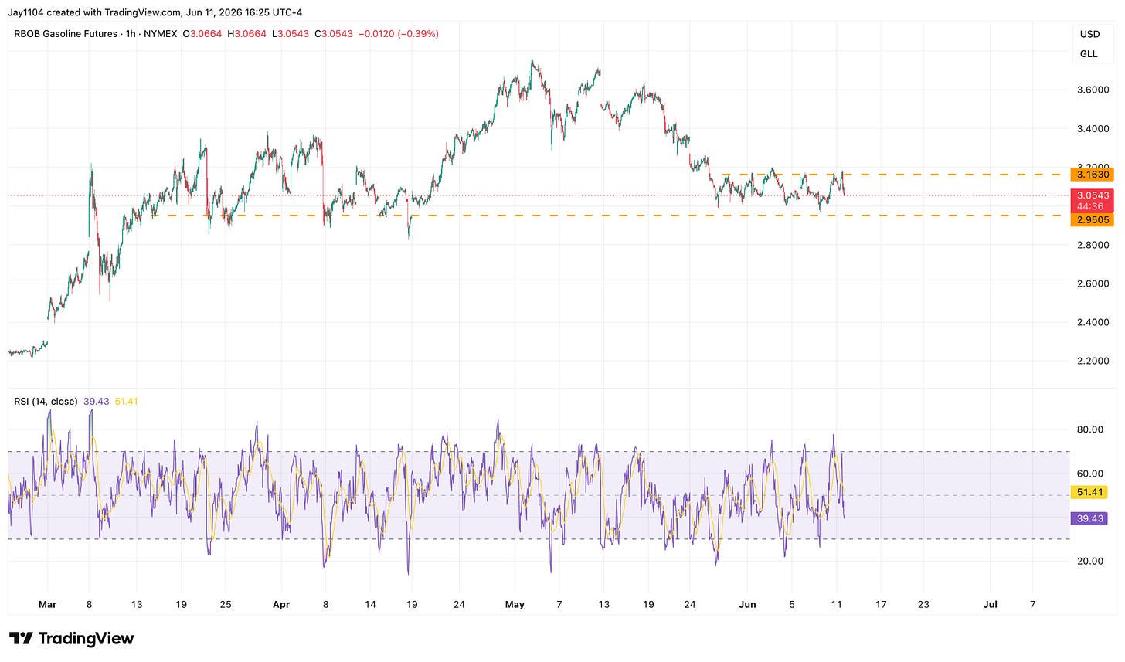Click the high price value H3.0664
Viewport: 1125px width, 662px height.
click(x=246, y=34)
